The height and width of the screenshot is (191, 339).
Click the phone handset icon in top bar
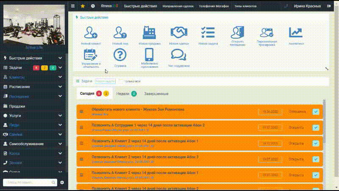[286, 6]
